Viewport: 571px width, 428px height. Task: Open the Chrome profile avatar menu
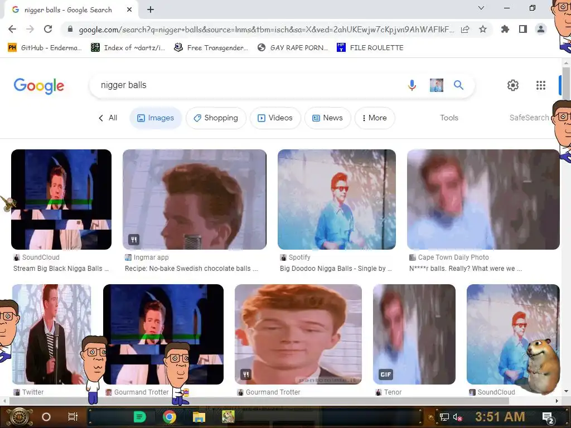tap(541, 29)
